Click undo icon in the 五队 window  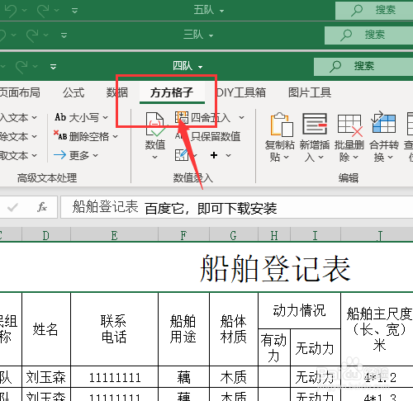click(11, 11)
